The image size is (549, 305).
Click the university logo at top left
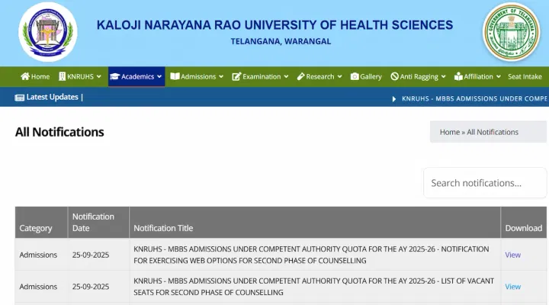[47, 32]
